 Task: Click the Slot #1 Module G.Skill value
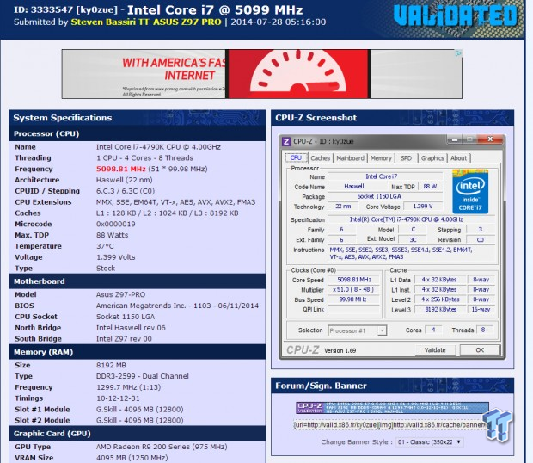click(x=140, y=410)
